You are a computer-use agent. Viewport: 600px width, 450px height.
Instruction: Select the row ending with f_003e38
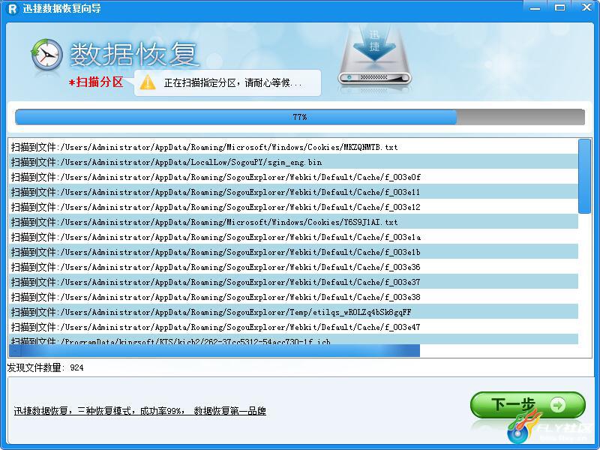(293, 297)
